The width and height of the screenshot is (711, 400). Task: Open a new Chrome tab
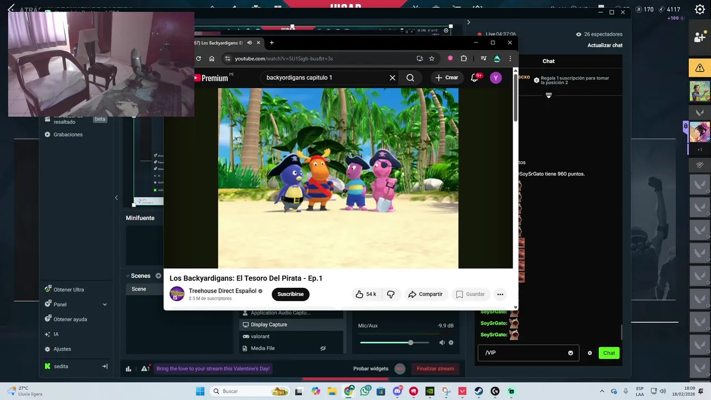click(272, 43)
